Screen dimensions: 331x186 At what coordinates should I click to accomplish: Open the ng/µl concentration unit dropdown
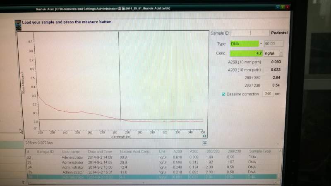[x=281, y=53]
